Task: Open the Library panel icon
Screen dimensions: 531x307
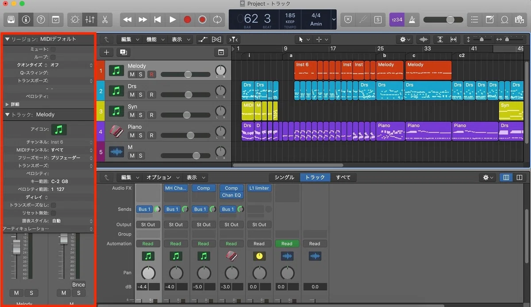Action: (x=11, y=19)
